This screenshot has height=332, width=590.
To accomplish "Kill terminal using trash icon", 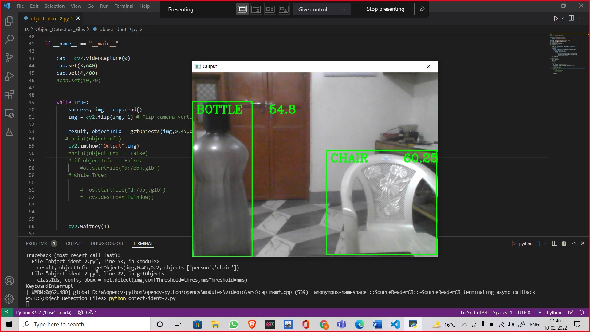I will coord(564,243).
